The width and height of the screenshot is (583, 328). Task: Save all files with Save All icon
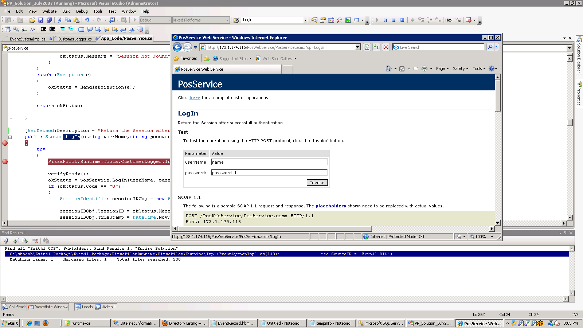50,20
